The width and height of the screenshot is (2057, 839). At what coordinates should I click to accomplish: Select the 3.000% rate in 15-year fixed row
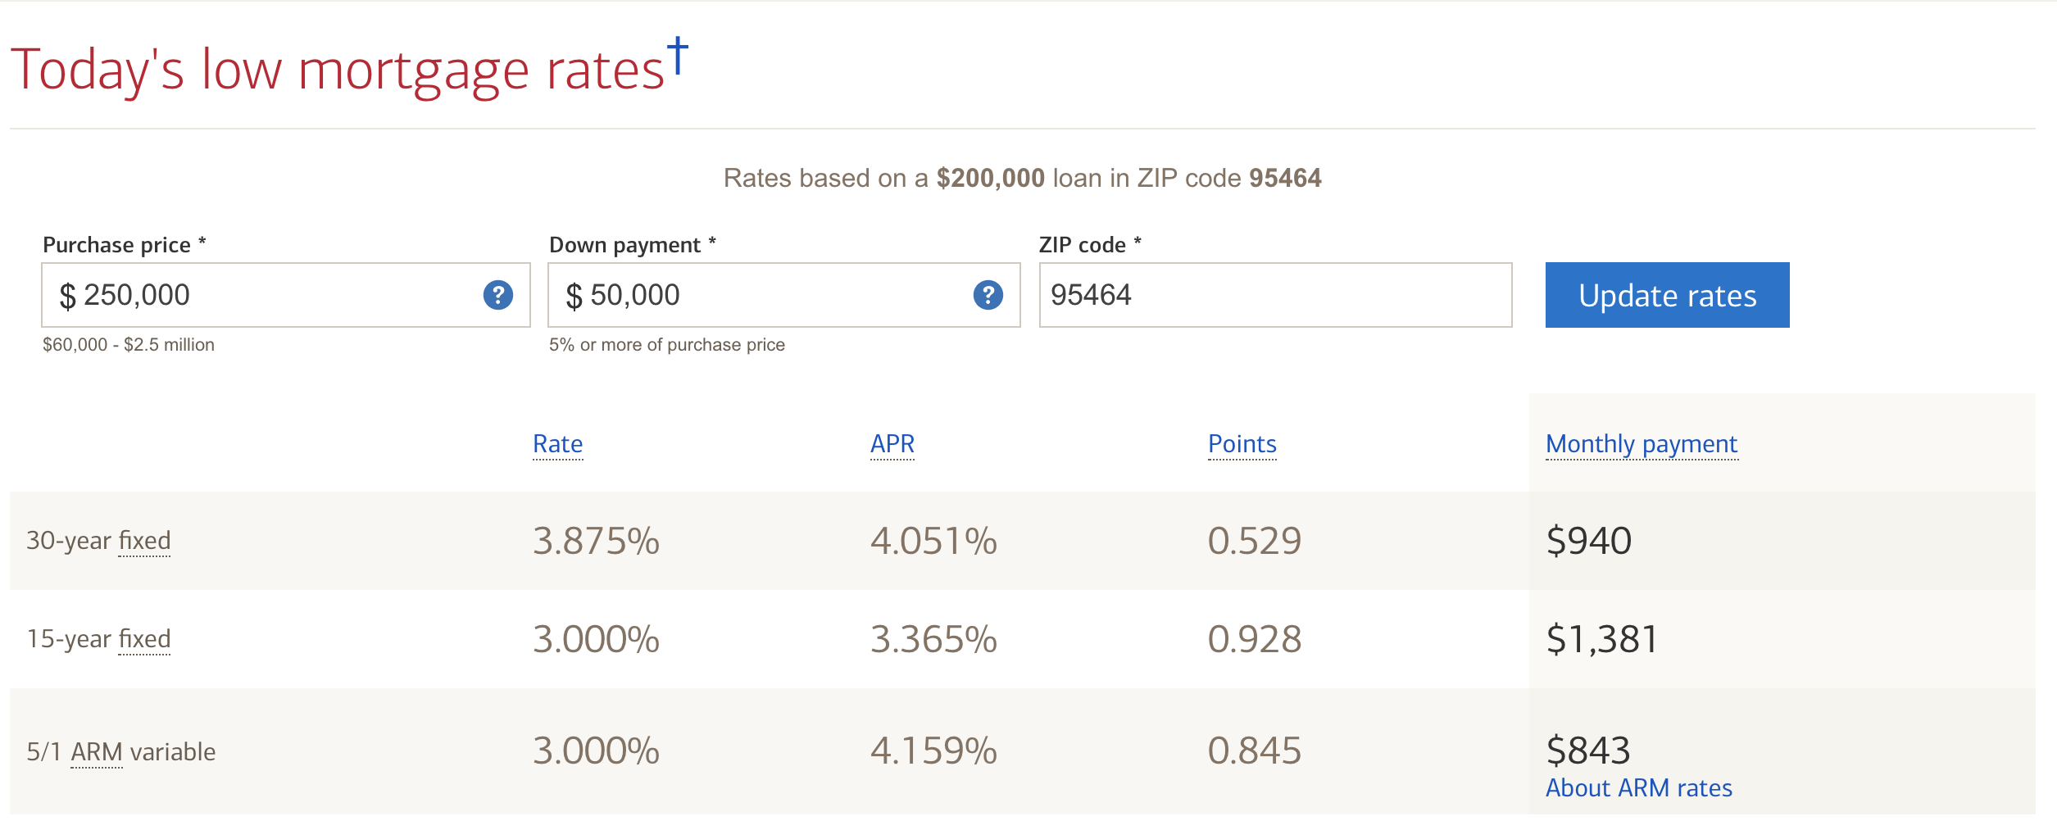click(x=597, y=639)
